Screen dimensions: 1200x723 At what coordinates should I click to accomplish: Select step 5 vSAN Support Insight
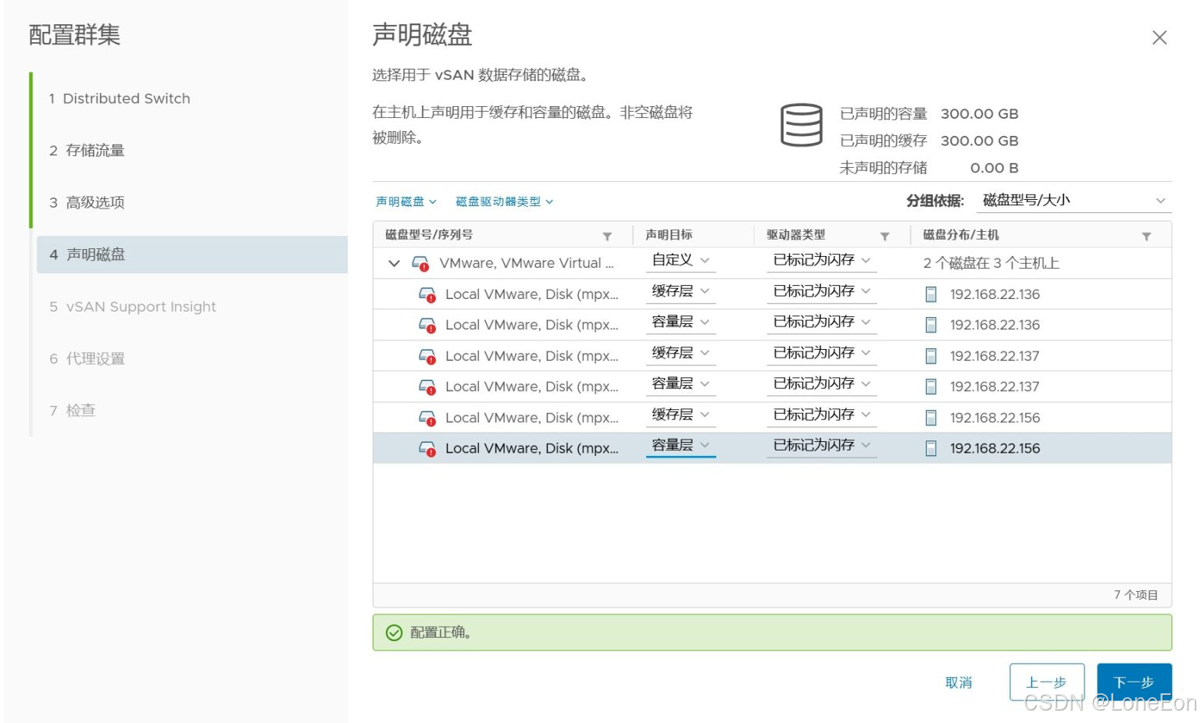click(x=133, y=307)
